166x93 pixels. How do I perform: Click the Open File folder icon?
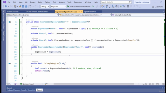tap(20, 6)
